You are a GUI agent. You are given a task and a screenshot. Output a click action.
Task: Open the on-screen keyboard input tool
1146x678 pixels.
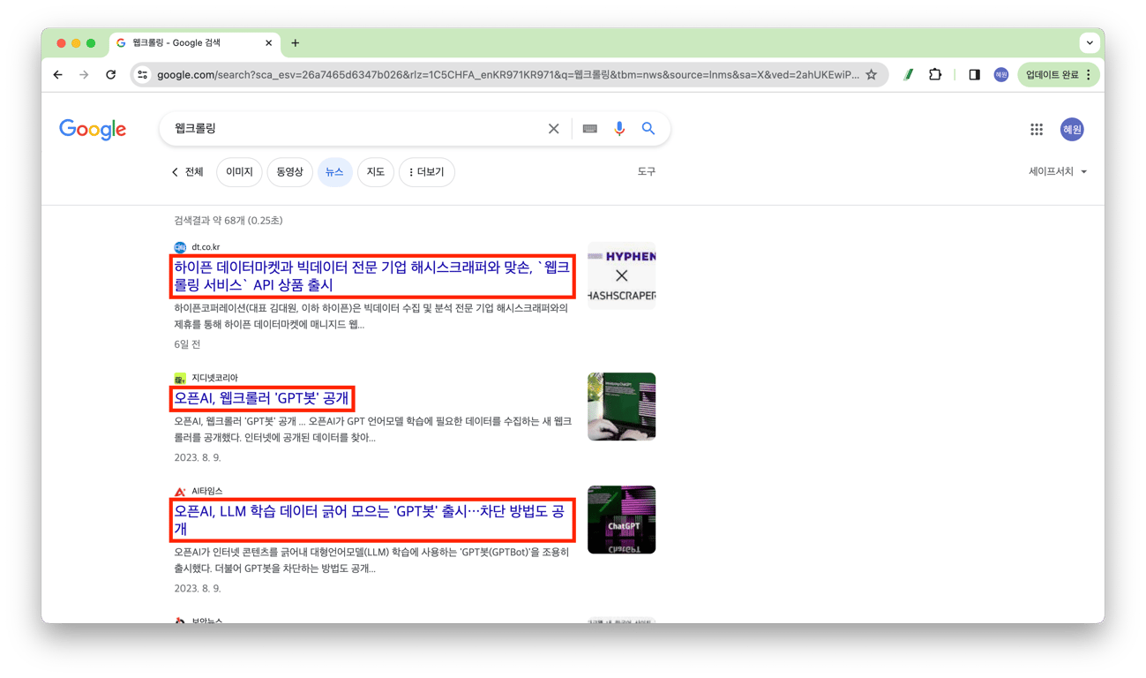[x=590, y=129]
